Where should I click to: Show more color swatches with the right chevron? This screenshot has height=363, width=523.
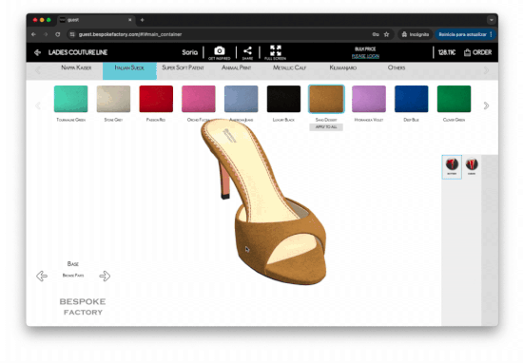486,105
